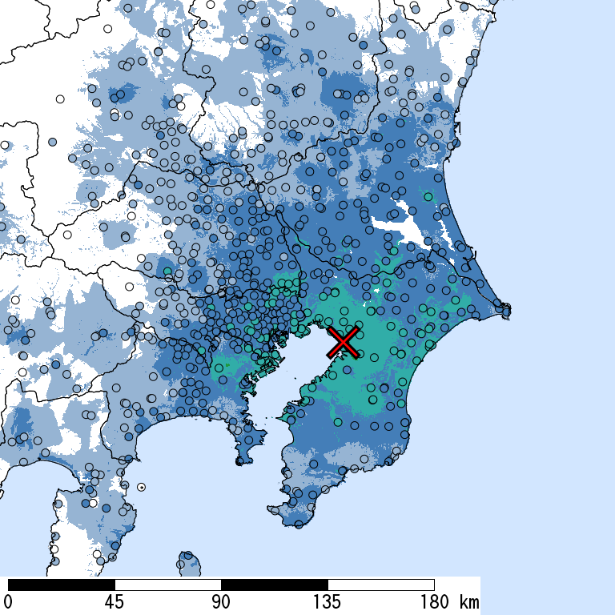The width and height of the screenshot is (615, 615).
Task: Click the "45" scale bar label
Action: 115,601
